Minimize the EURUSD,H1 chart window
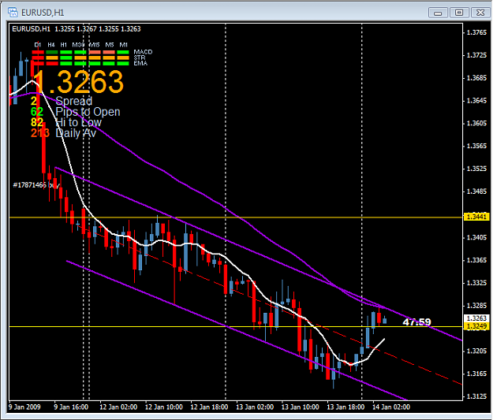 click(438, 13)
